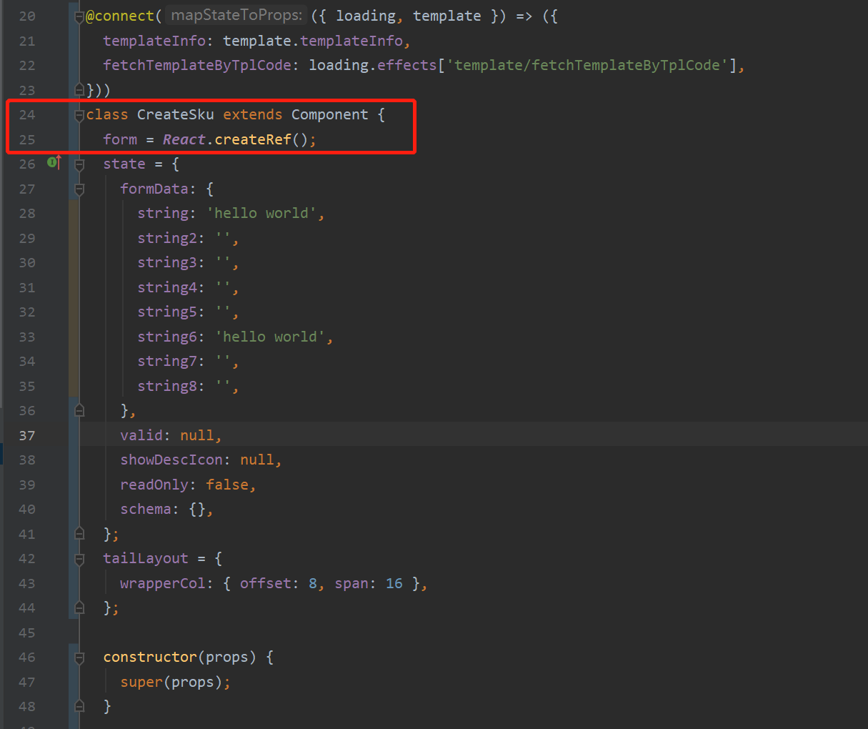The image size is (868, 729).
Task: Click the fold arrow beside super(props) line
Action: (x=79, y=681)
